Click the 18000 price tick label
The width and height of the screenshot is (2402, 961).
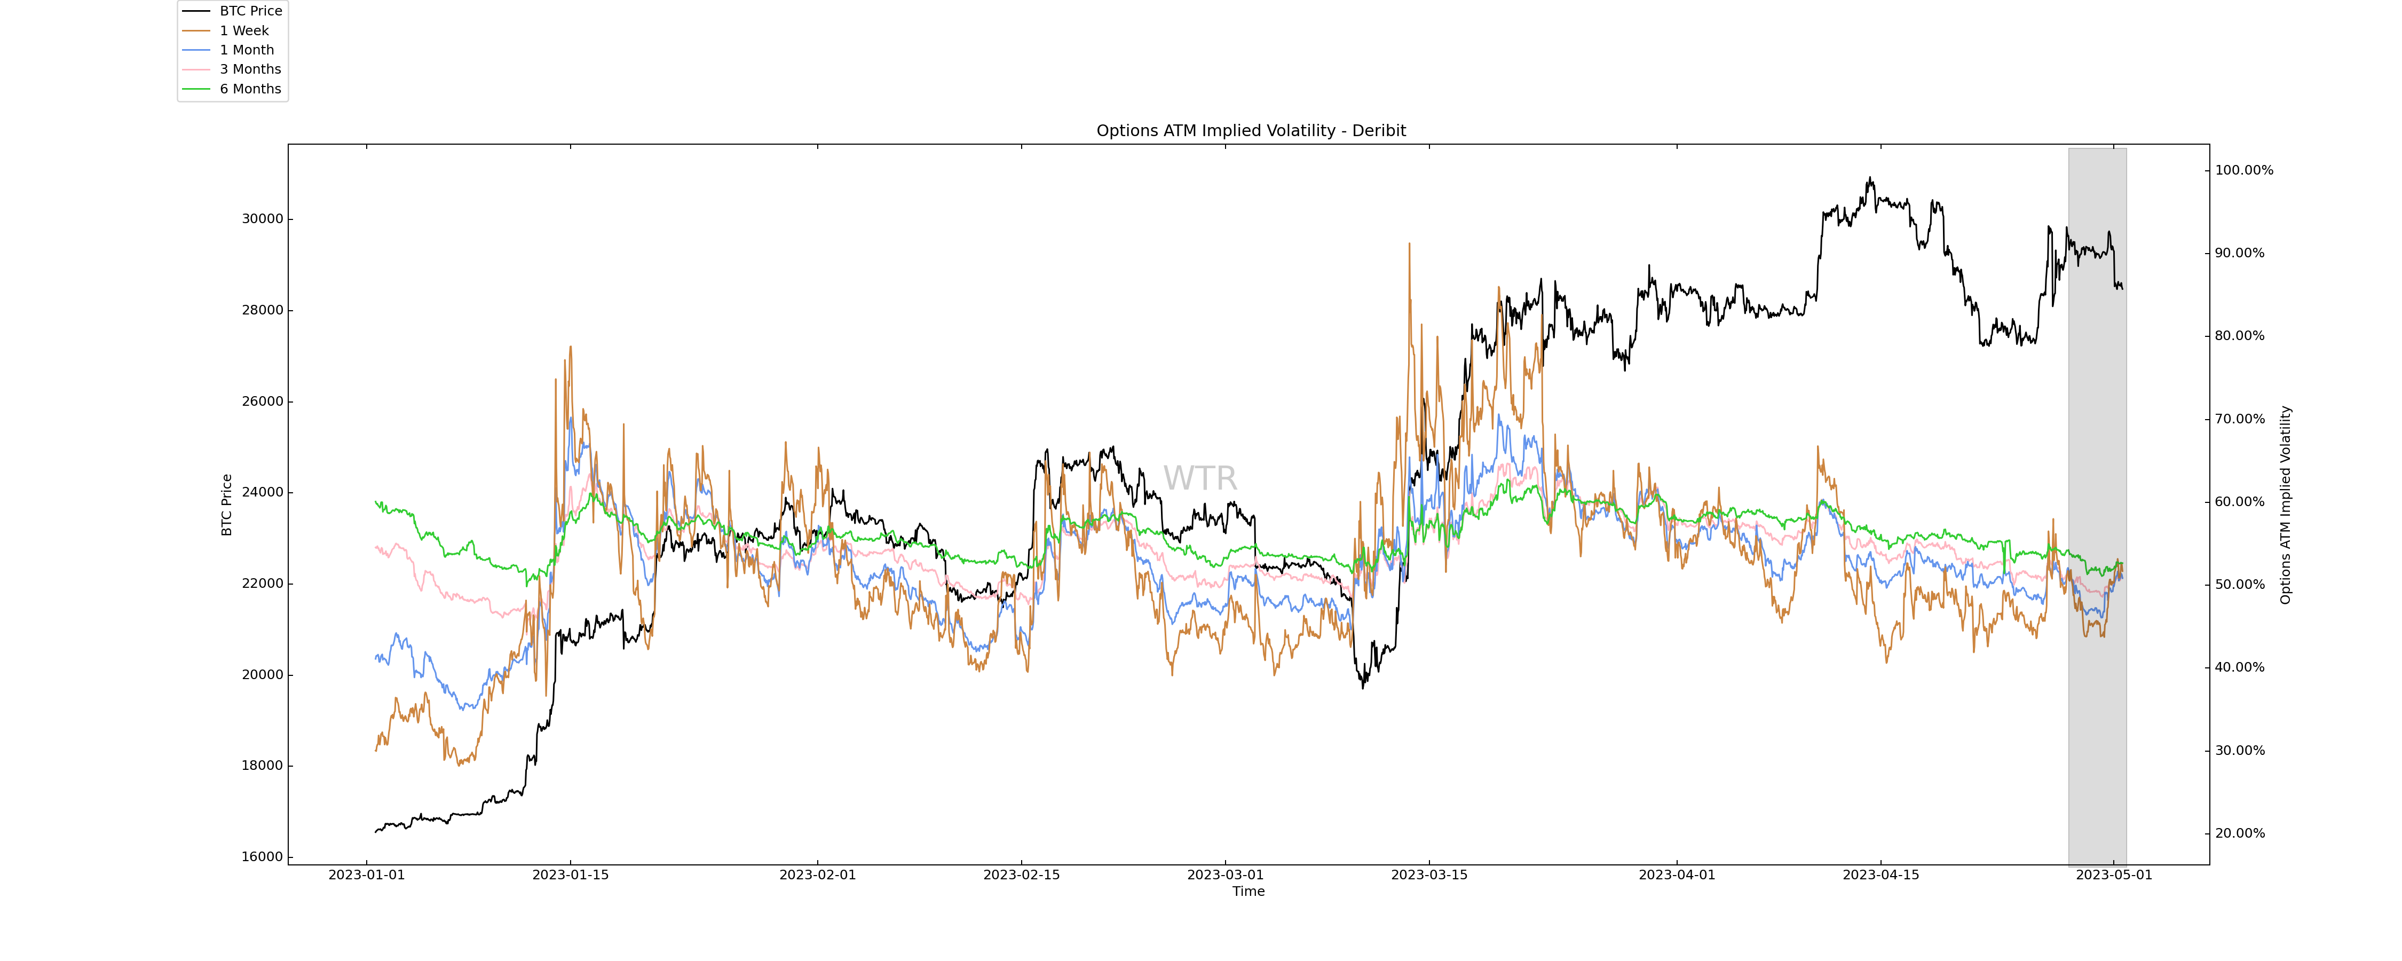tap(262, 766)
